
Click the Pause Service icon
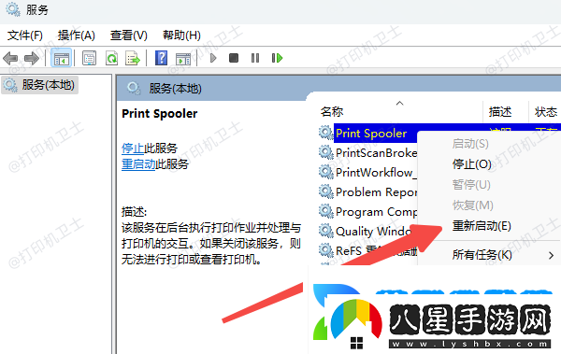pyautogui.click(x=255, y=58)
